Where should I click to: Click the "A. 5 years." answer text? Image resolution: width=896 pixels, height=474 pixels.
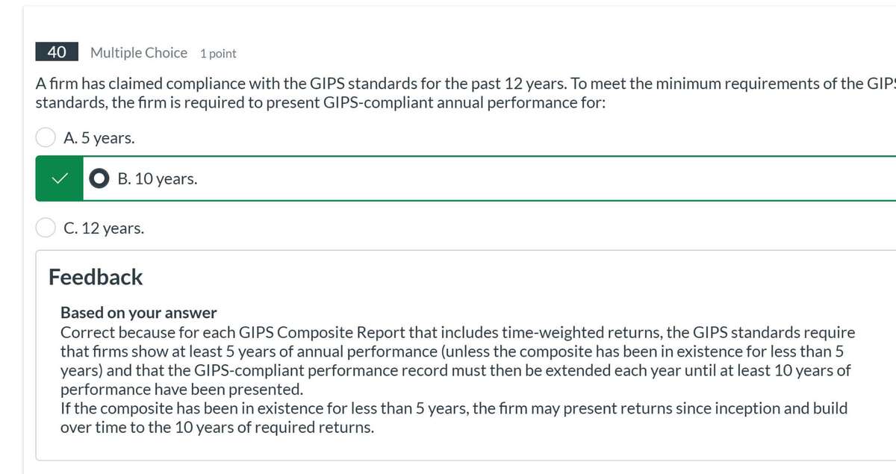click(99, 137)
